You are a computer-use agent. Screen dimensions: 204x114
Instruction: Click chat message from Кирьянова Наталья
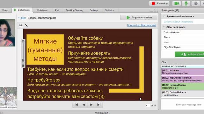183,79
